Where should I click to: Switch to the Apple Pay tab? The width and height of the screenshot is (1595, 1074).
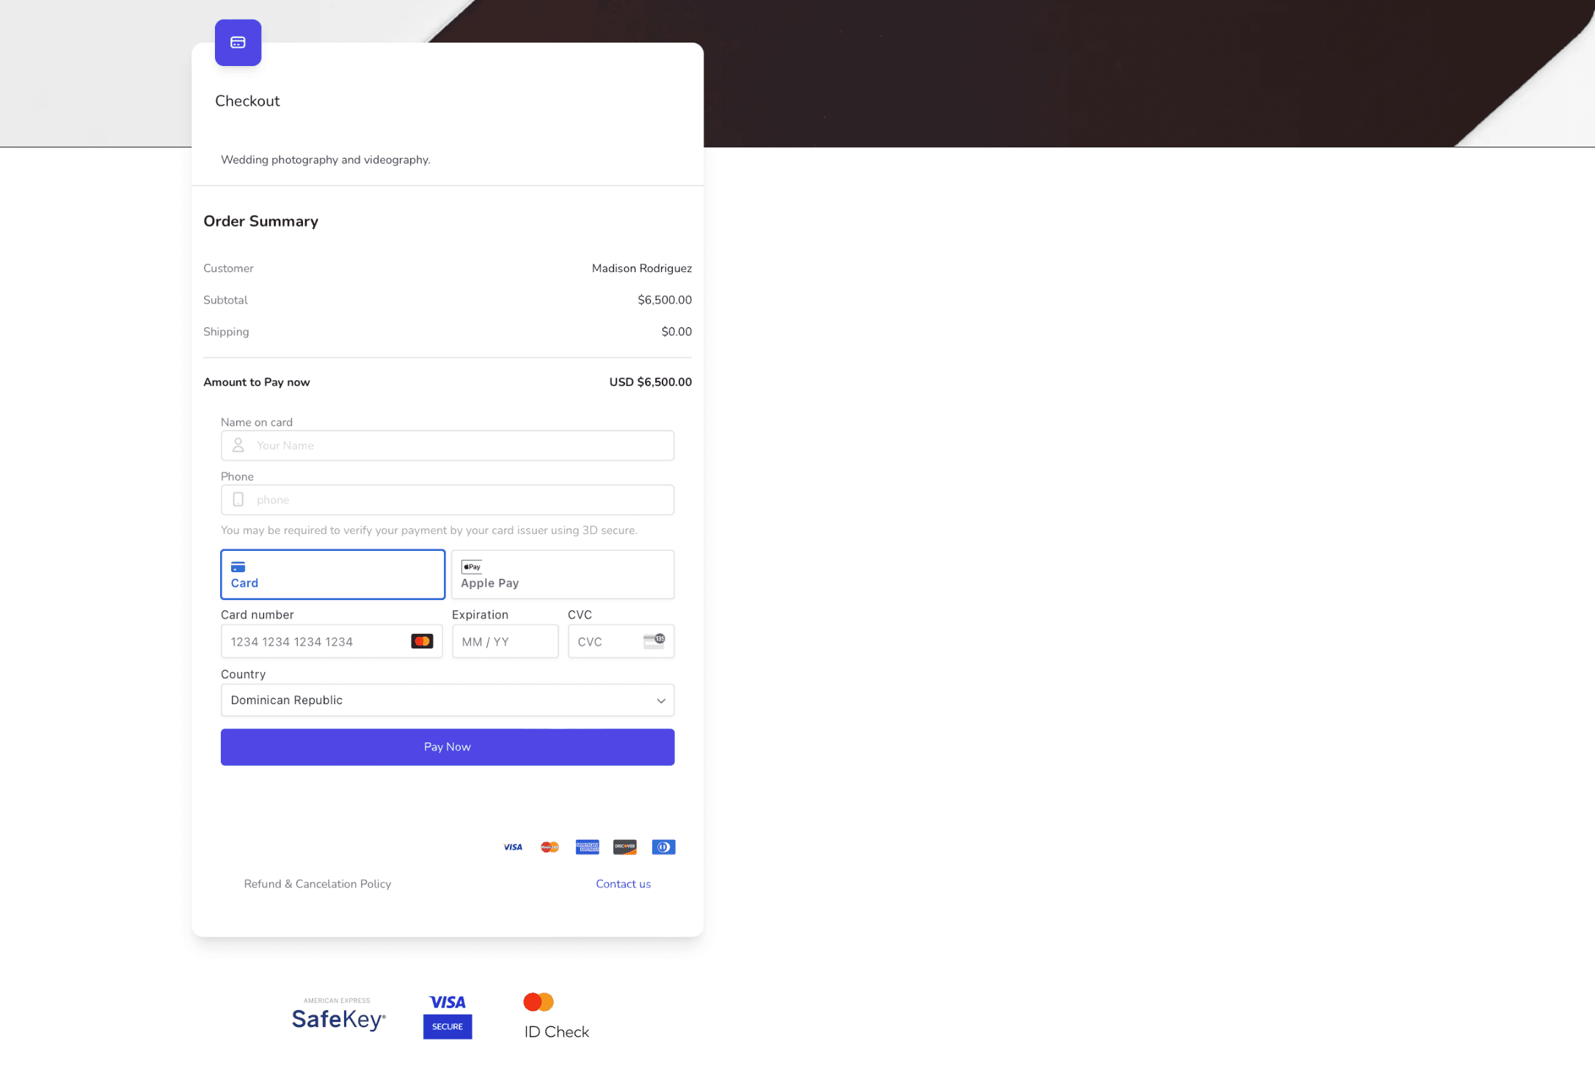[x=562, y=574]
